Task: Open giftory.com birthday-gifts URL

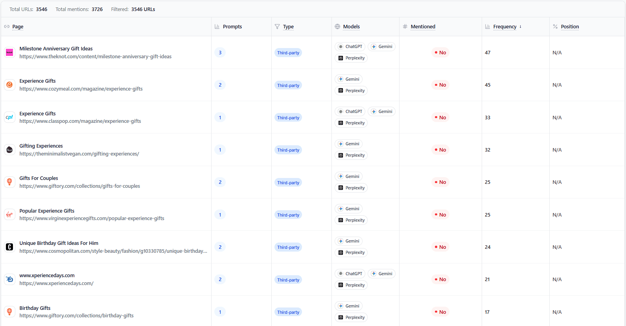Action: coord(77,315)
